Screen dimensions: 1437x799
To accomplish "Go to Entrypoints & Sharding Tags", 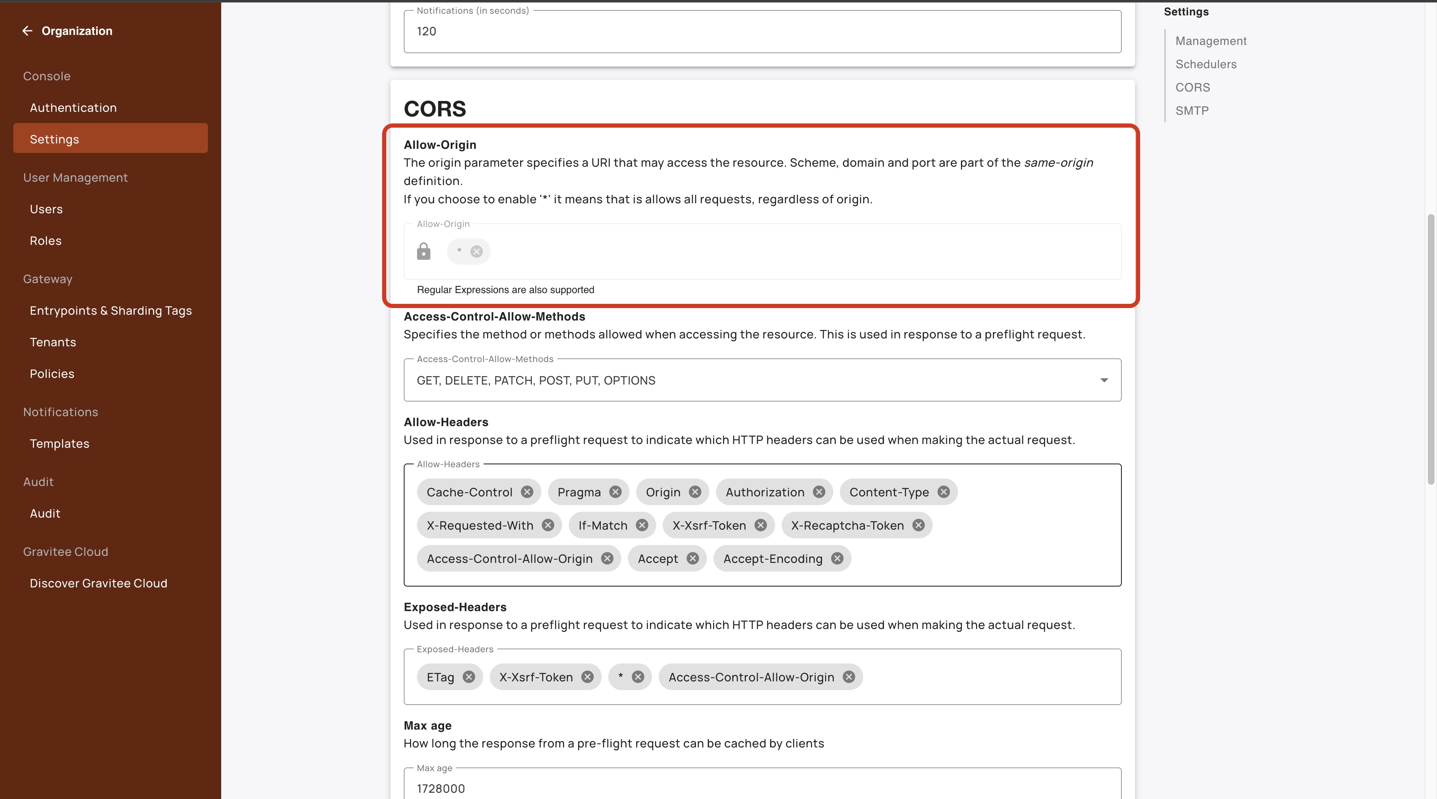I will coord(111,311).
